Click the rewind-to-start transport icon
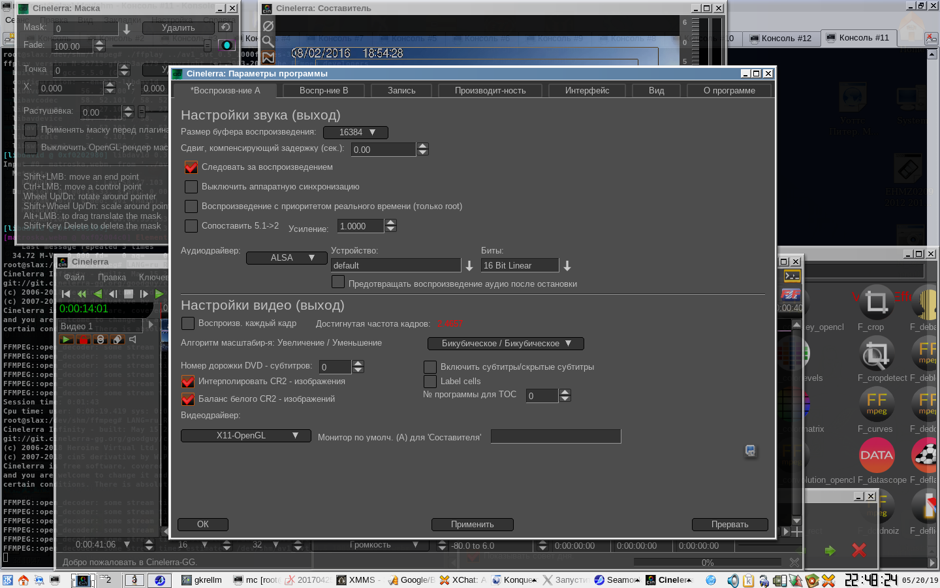940x588 pixels. tap(66, 294)
